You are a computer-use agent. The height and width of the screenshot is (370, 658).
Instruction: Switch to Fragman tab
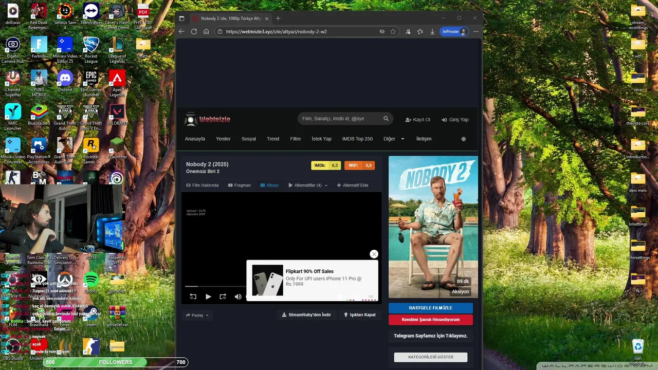[x=240, y=185]
